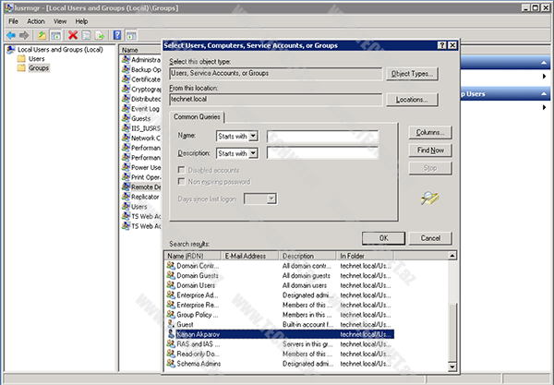
Task: Switch to the Common Queries tab
Action: [x=199, y=116]
